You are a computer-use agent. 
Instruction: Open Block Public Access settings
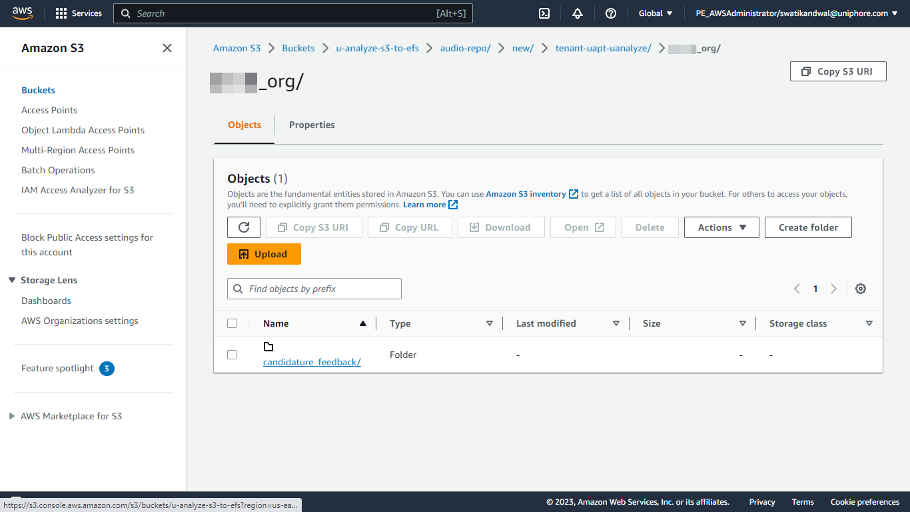click(x=87, y=245)
